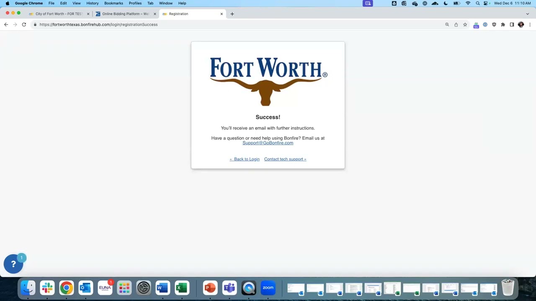536x301 pixels.
Task: Open the Edit menu
Action: [64, 3]
